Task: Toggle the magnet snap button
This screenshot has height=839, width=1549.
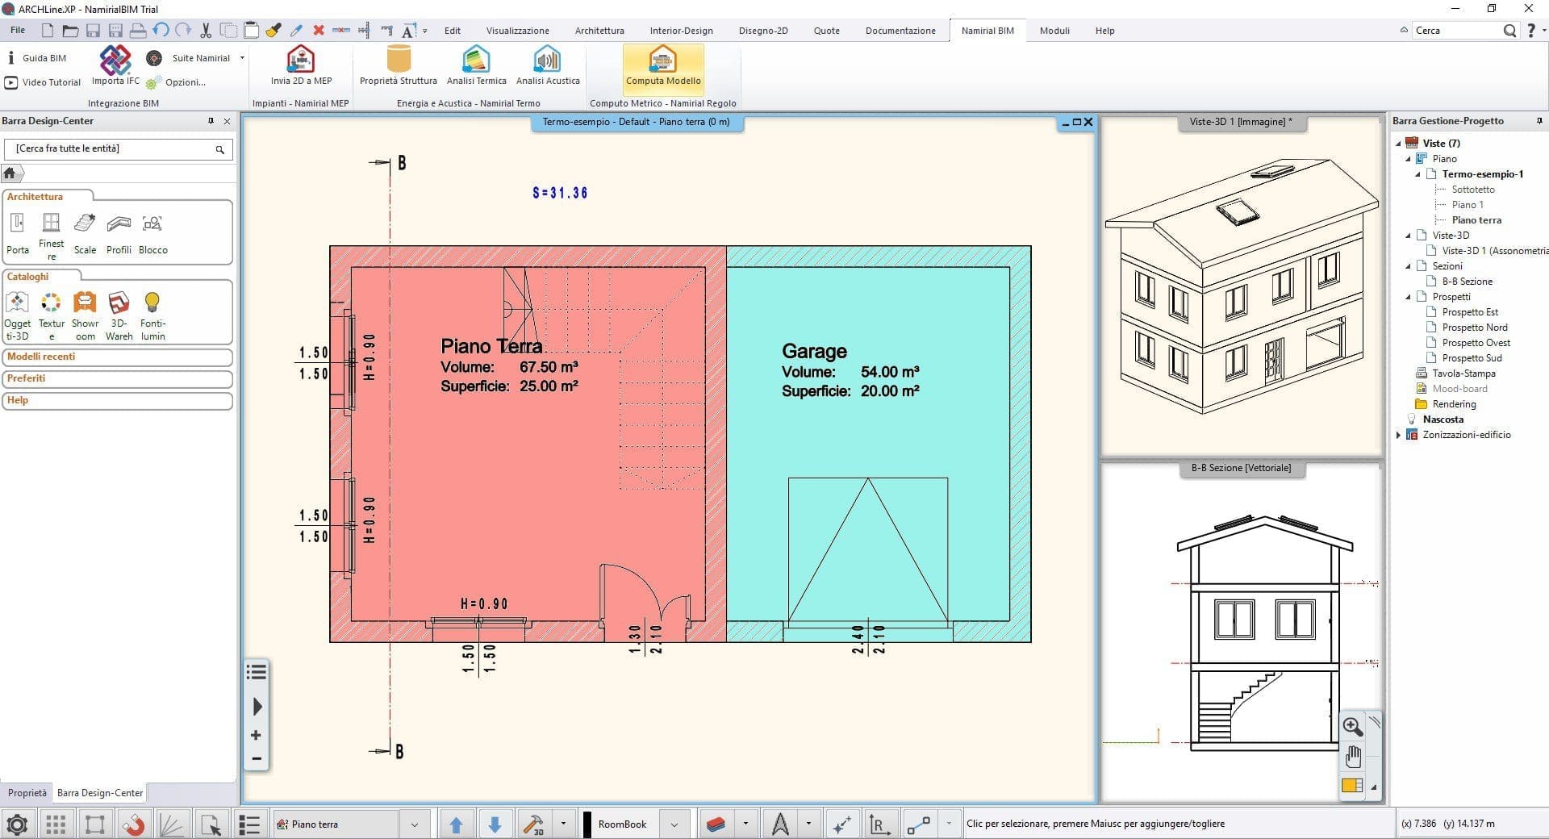Action: point(134,824)
